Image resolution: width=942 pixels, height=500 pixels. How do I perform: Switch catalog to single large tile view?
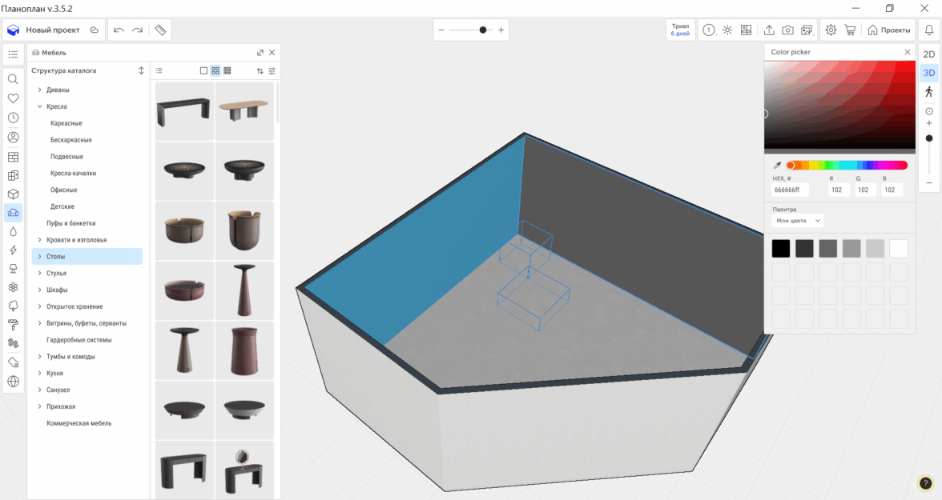(203, 71)
